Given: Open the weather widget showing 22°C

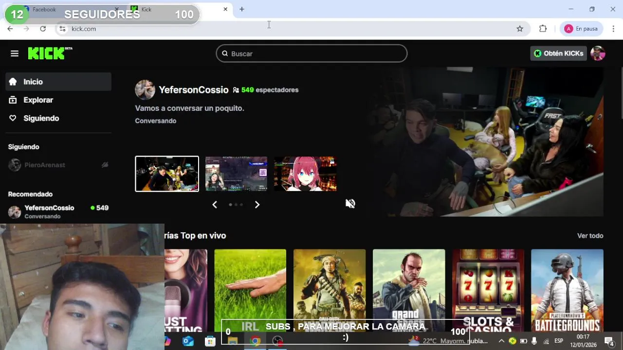Looking at the screenshot, I should click(x=448, y=341).
